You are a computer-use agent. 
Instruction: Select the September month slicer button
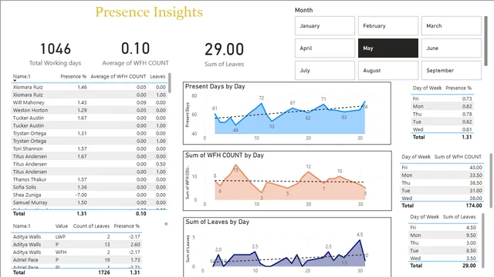click(451, 70)
